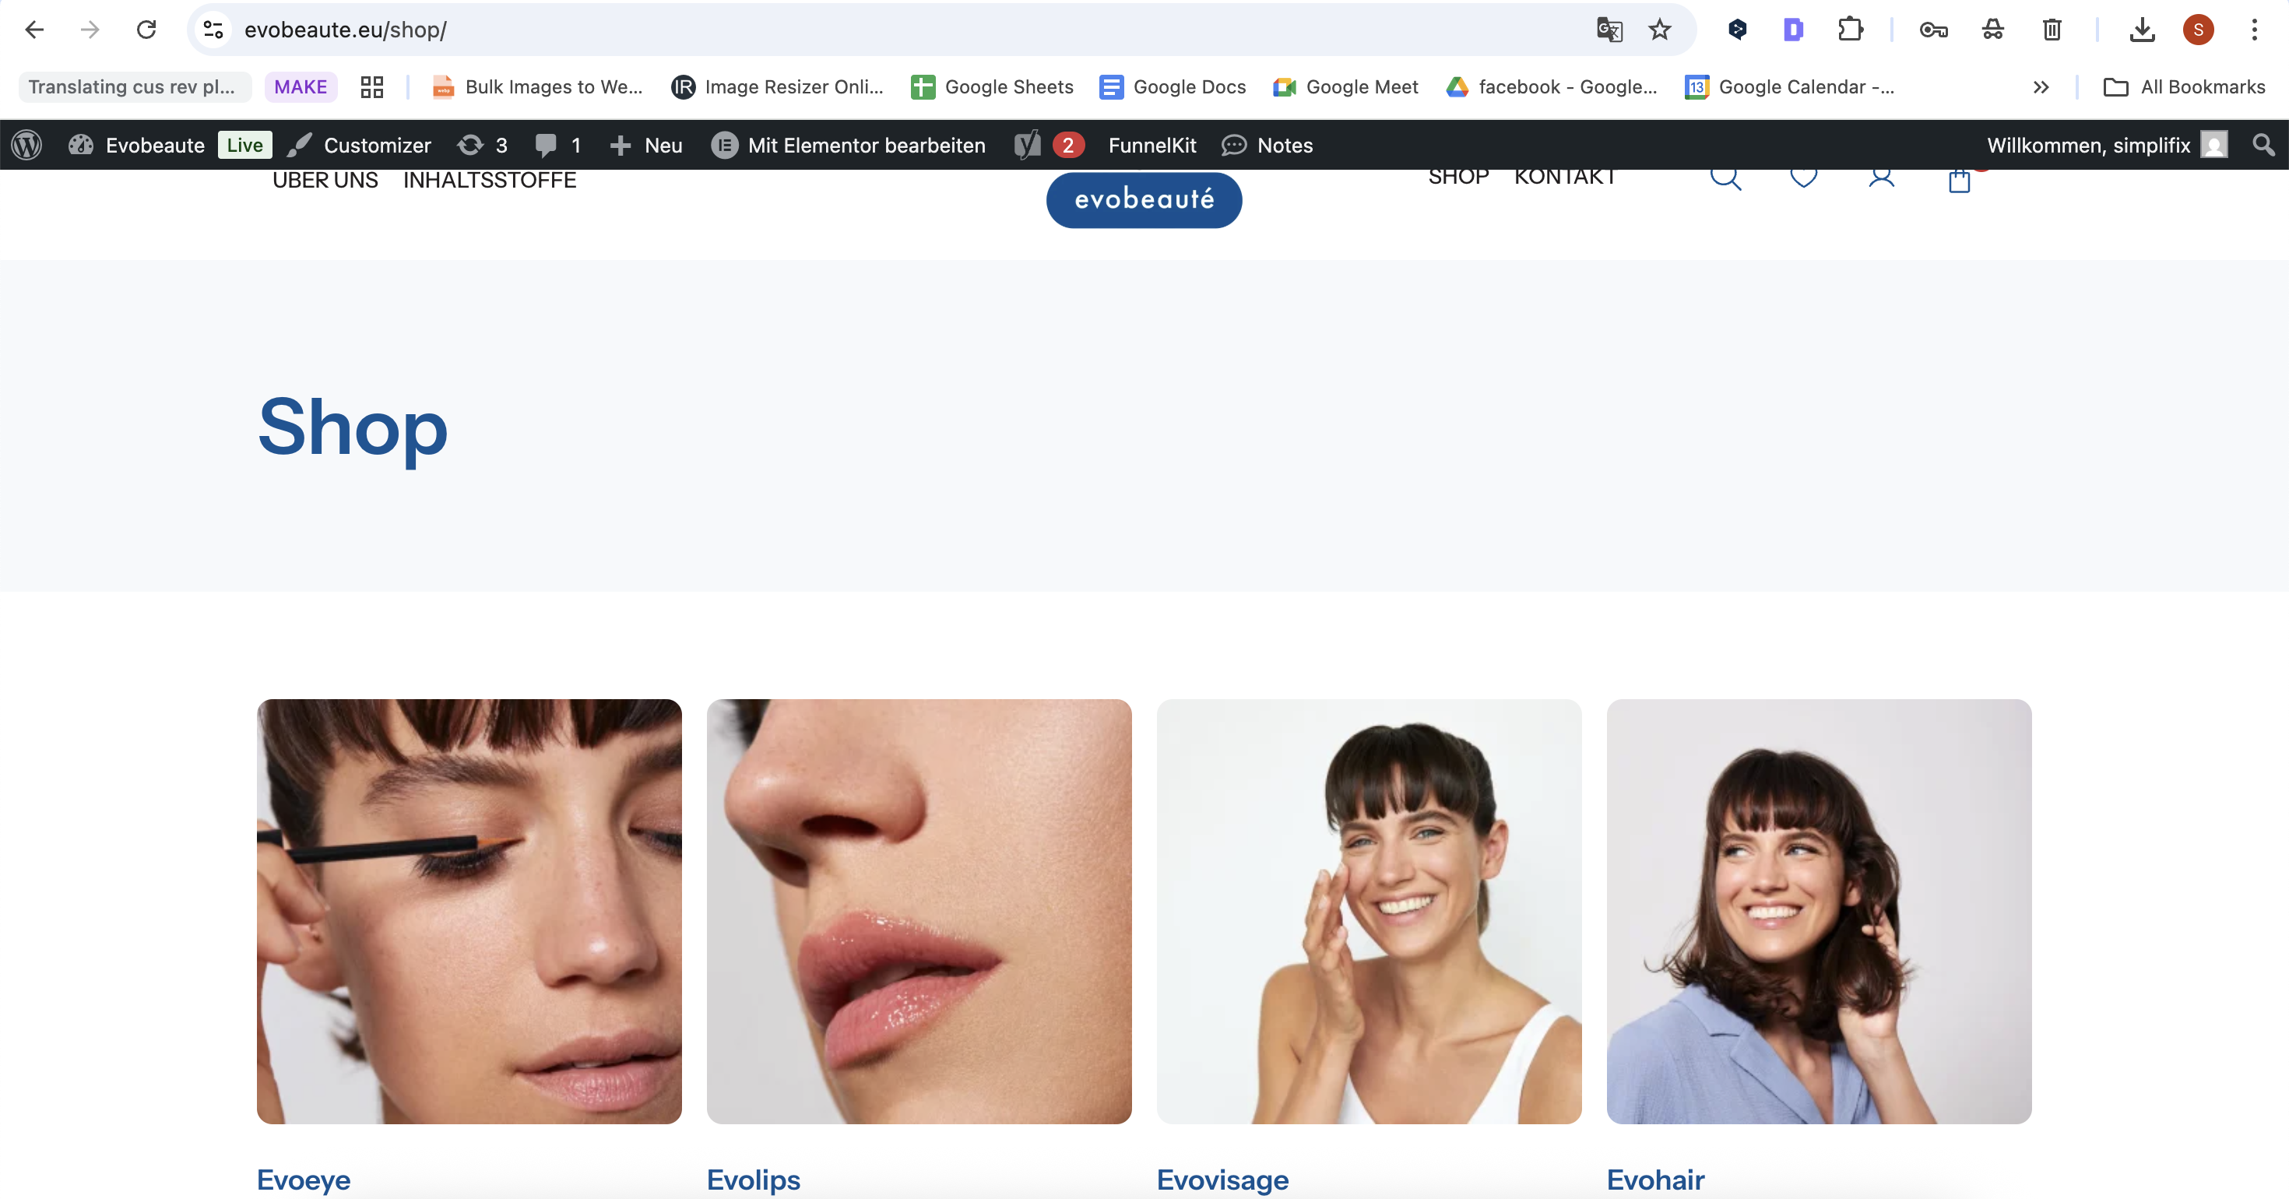Screen dimensions: 2289x1199
Task: Open the MAKE bookmark
Action: (x=301, y=86)
